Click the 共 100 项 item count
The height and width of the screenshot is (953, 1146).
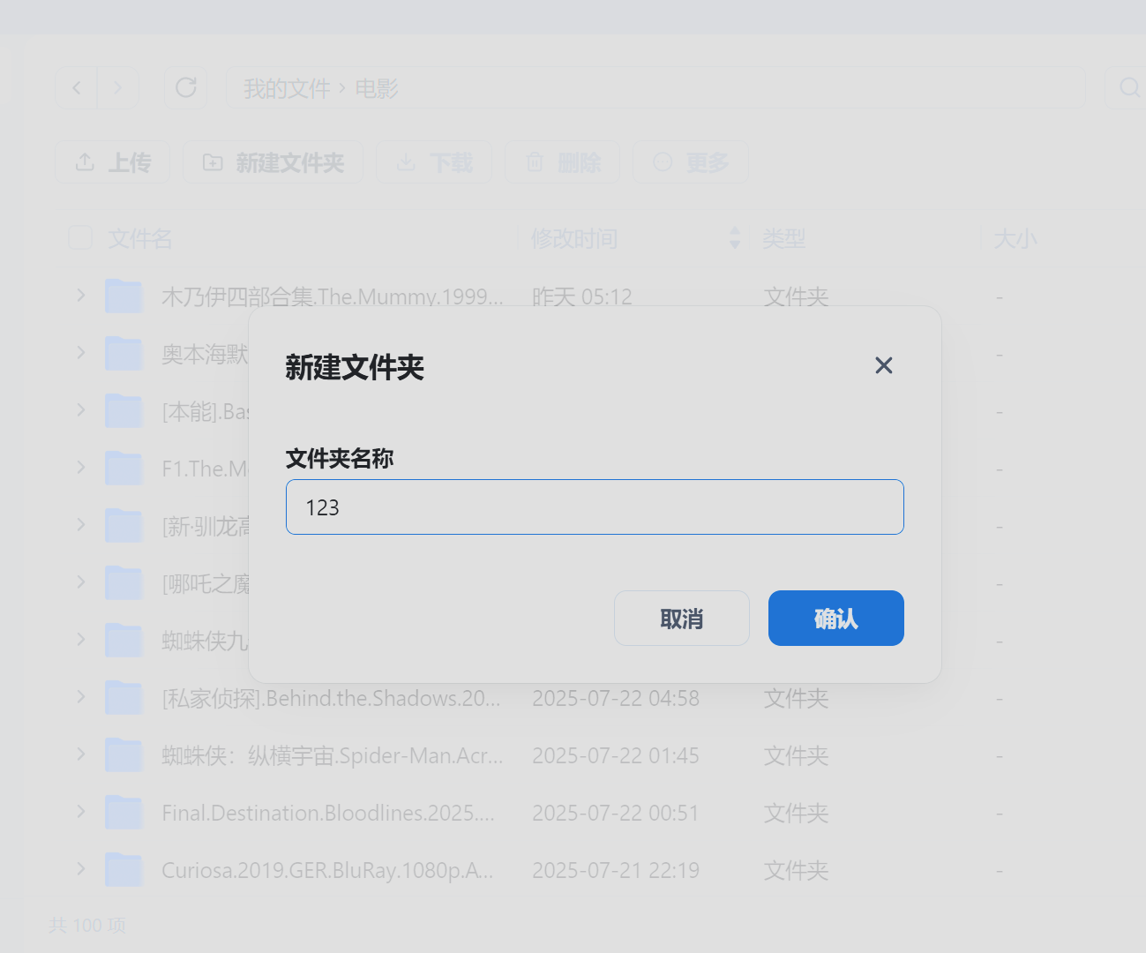[87, 925]
